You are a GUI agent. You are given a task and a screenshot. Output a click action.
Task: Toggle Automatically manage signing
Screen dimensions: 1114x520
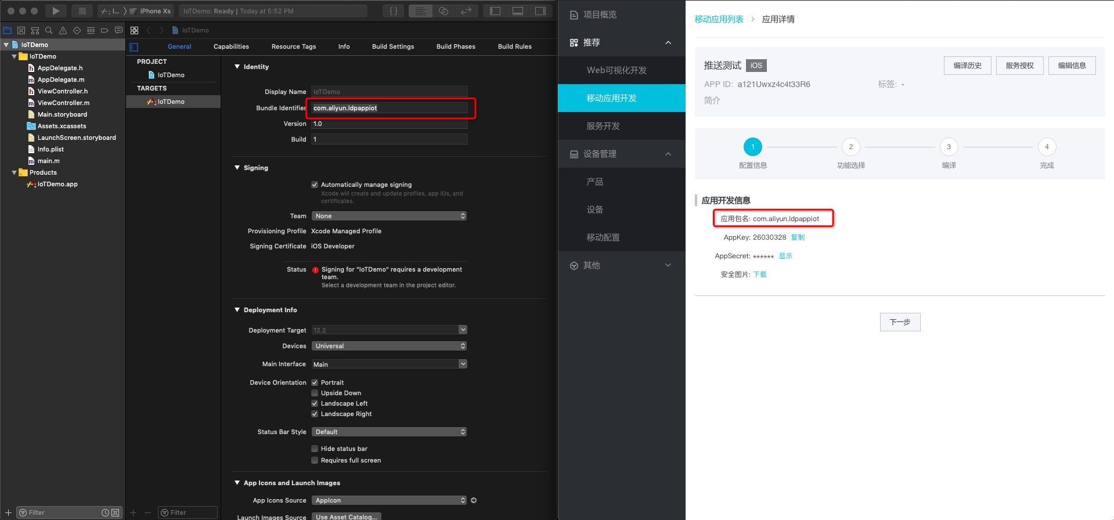point(315,185)
